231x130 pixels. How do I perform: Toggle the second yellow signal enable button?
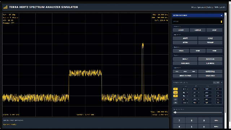coord(175,92)
